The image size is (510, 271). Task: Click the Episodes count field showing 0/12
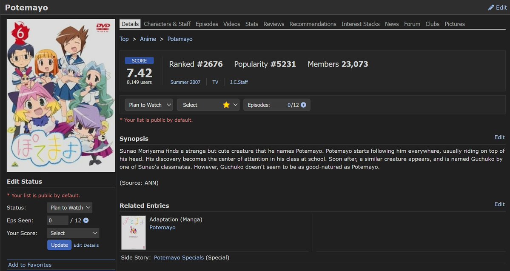(x=277, y=105)
